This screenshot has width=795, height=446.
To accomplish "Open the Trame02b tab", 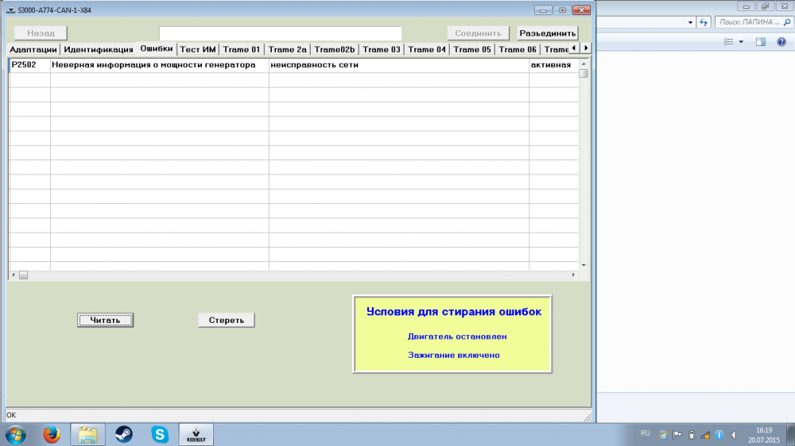I will pos(334,49).
